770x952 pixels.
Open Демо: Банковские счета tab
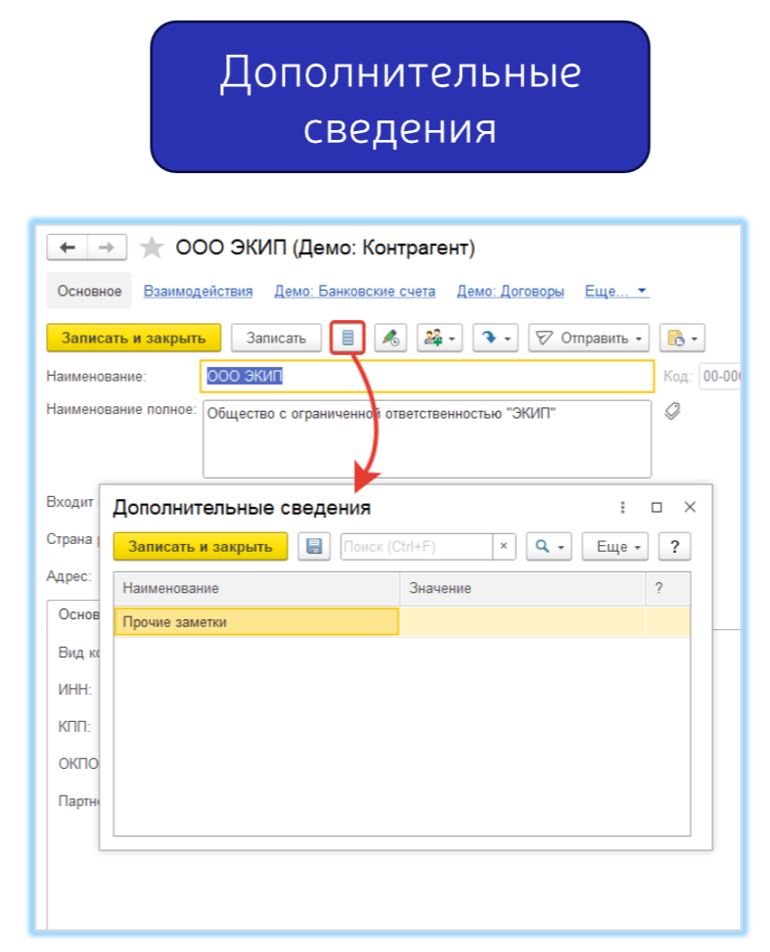point(354,291)
